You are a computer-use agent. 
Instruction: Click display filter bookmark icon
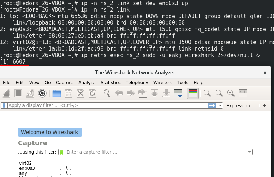tap(4, 105)
